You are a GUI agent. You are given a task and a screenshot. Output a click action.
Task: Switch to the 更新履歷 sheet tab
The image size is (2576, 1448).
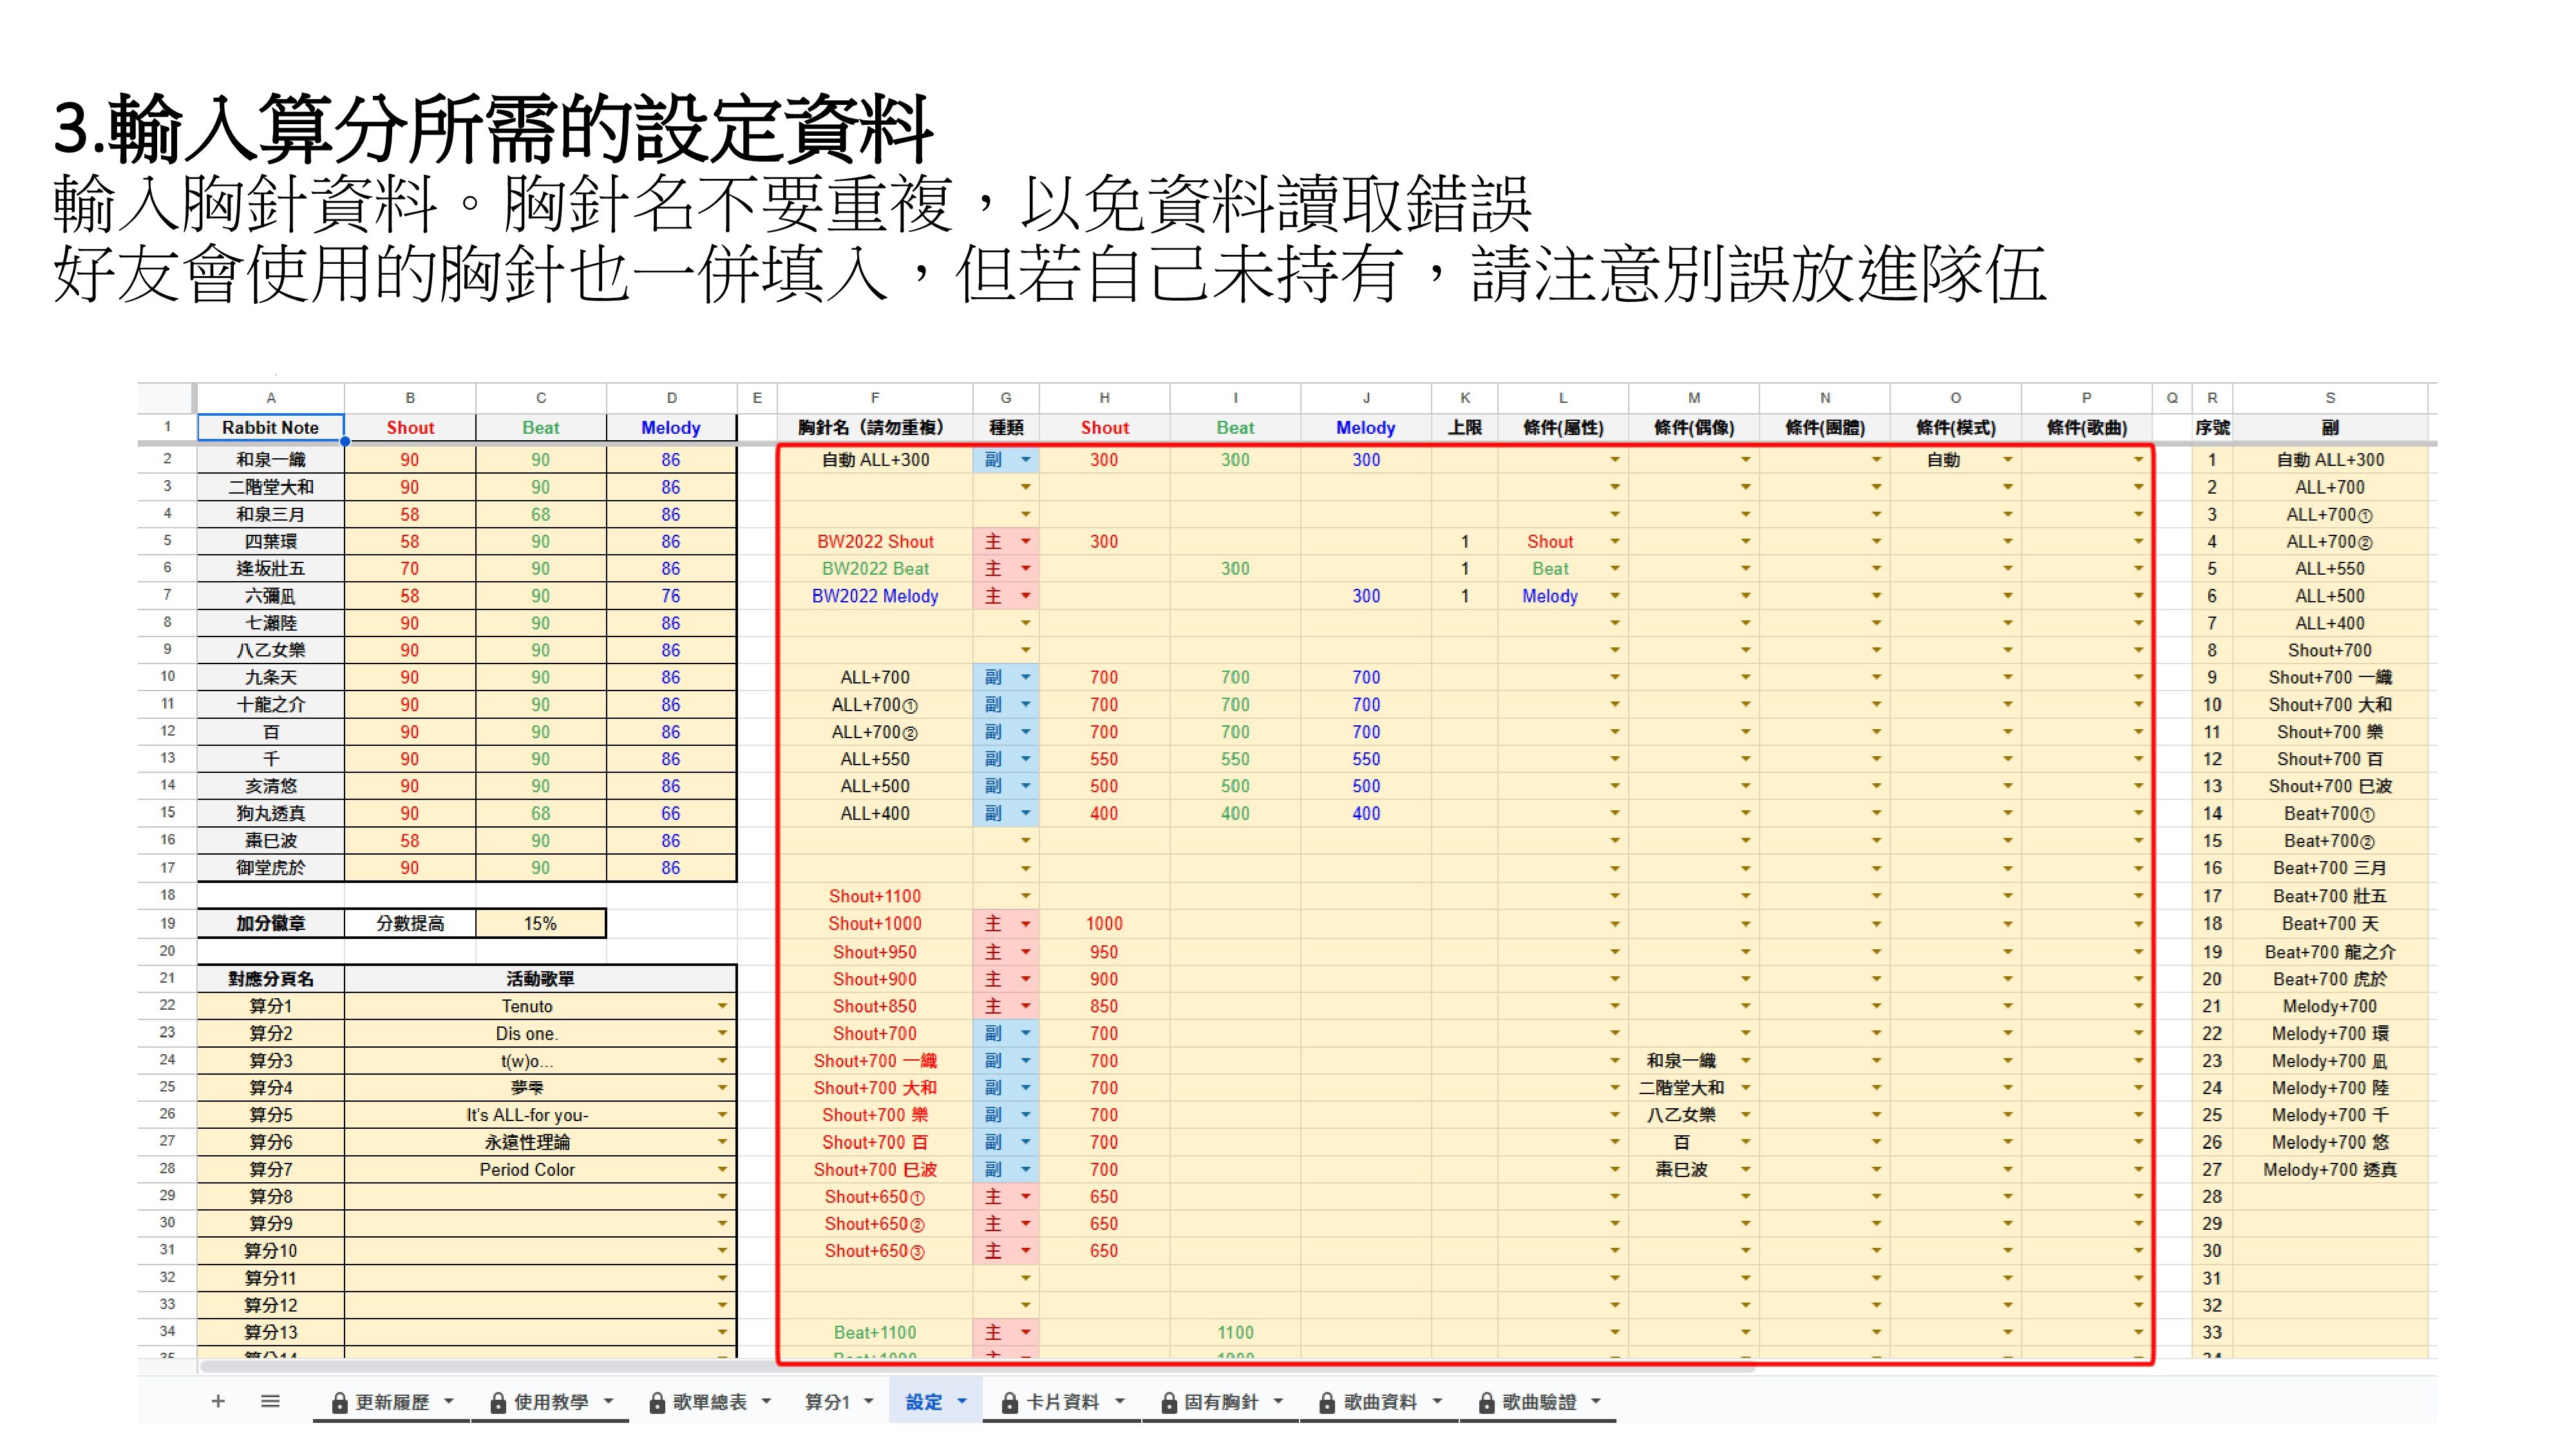(x=392, y=1402)
